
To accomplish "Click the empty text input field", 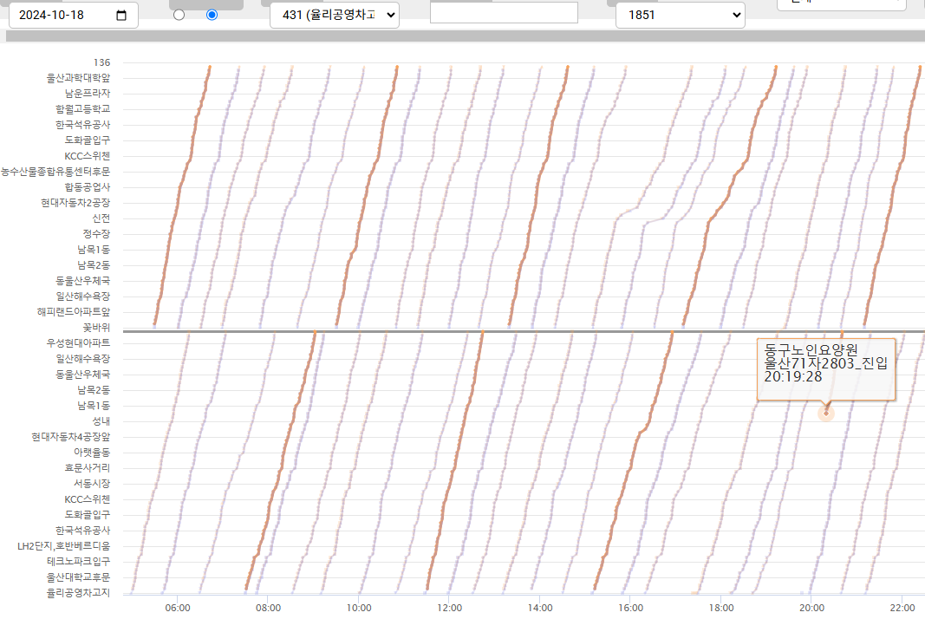I will click(x=504, y=12).
